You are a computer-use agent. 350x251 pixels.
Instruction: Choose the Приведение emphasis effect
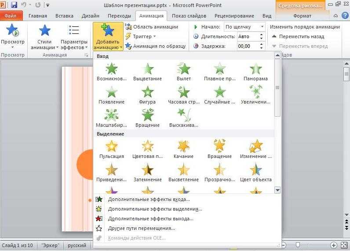click(x=111, y=172)
